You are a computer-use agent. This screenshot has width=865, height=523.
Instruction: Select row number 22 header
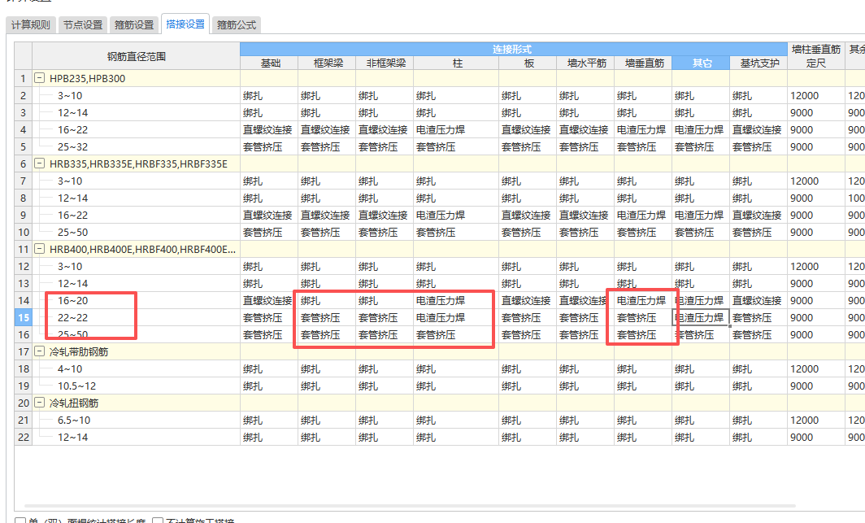[x=23, y=438]
